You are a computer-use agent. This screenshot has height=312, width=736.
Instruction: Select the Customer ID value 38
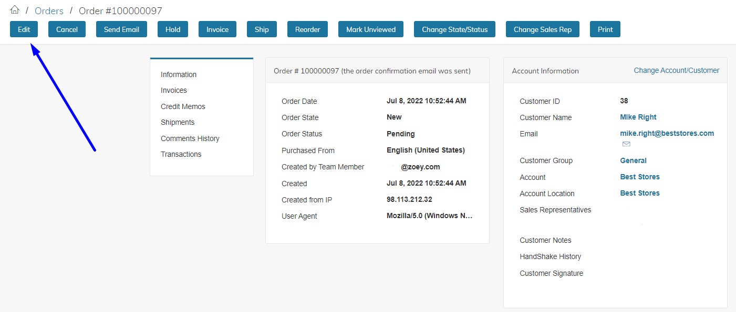624,101
